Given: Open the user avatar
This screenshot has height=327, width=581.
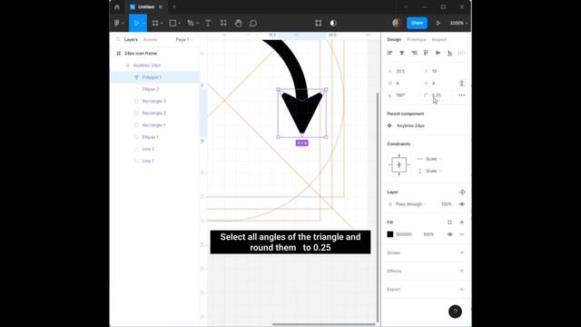Looking at the screenshot, I should 397,23.
